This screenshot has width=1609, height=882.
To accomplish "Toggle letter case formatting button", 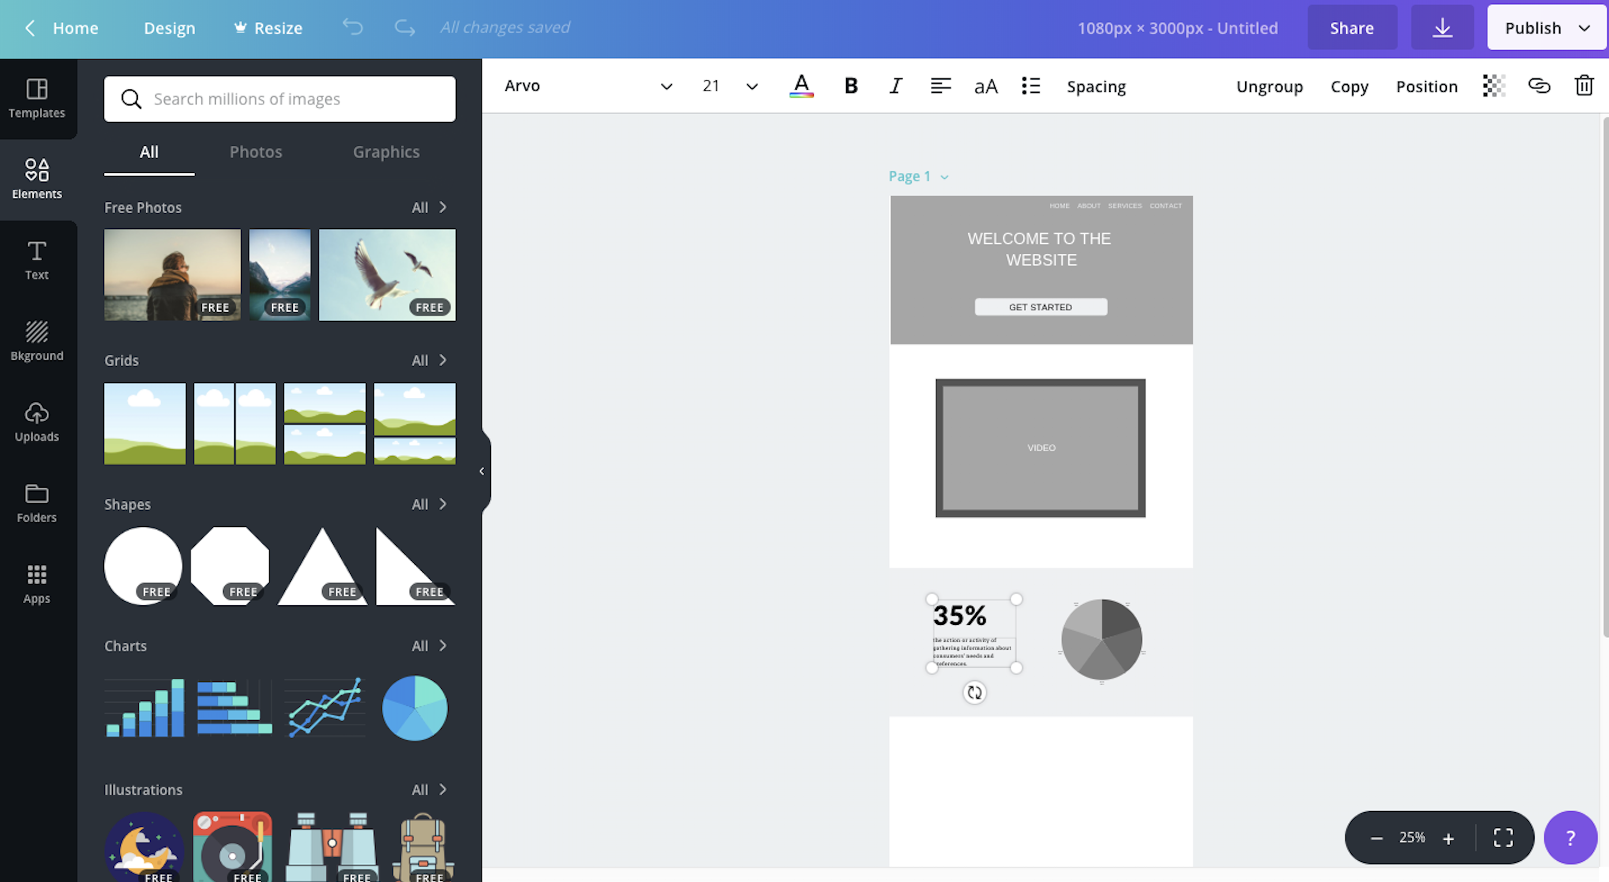I will [x=984, y=85].
